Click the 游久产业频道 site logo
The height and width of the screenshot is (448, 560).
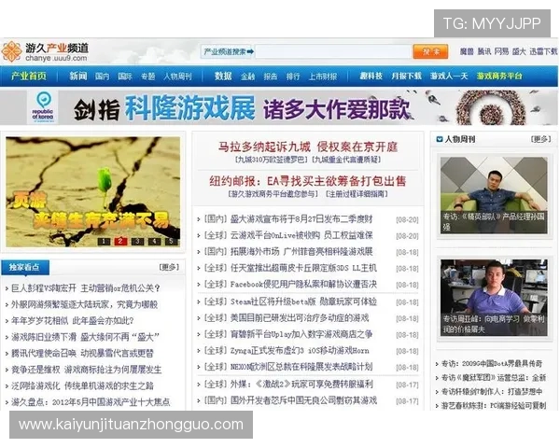click(x=45, y=51)
